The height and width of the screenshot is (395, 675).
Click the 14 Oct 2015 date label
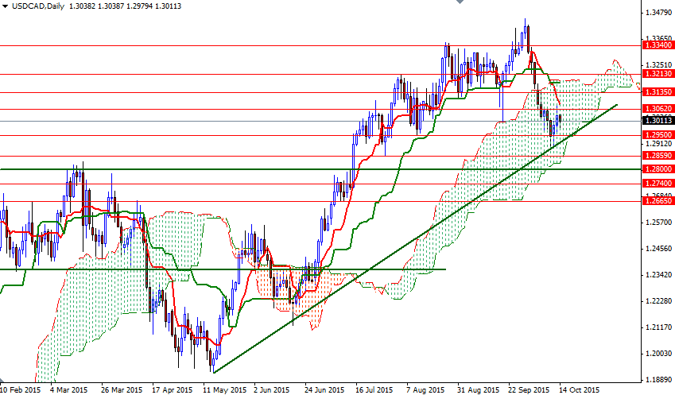pos(578,390)
